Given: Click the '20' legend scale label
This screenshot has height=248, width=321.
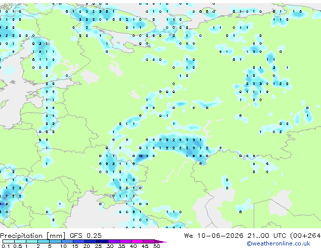Looking at the screenshot, I should pyautogui.click(x=87, y=246).
